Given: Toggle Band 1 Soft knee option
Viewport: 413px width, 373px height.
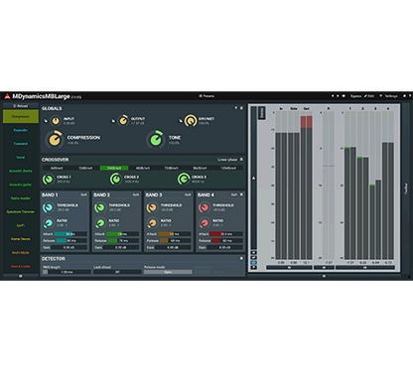Looking at the screenshot, I should 83,194.
